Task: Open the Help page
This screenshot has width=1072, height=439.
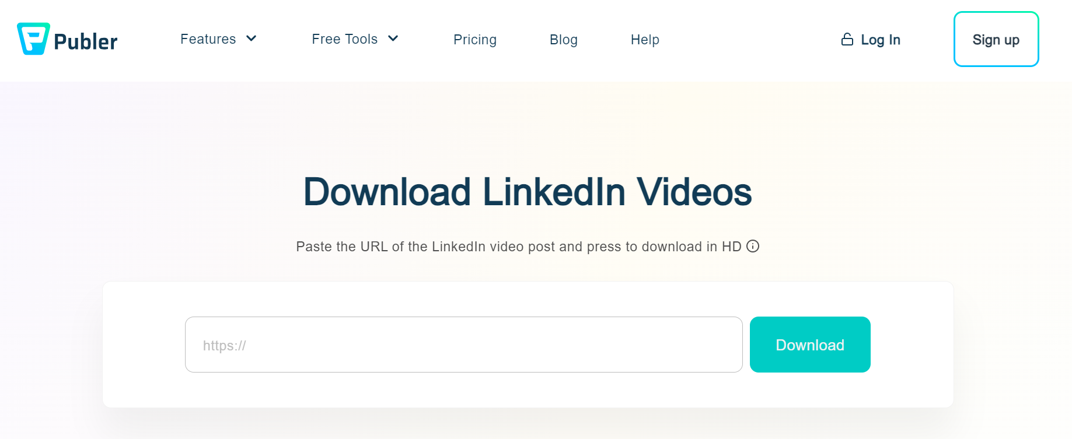Action: click(645, 40)
